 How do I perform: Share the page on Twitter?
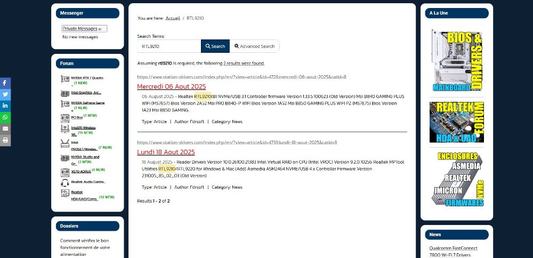(5, 94)
